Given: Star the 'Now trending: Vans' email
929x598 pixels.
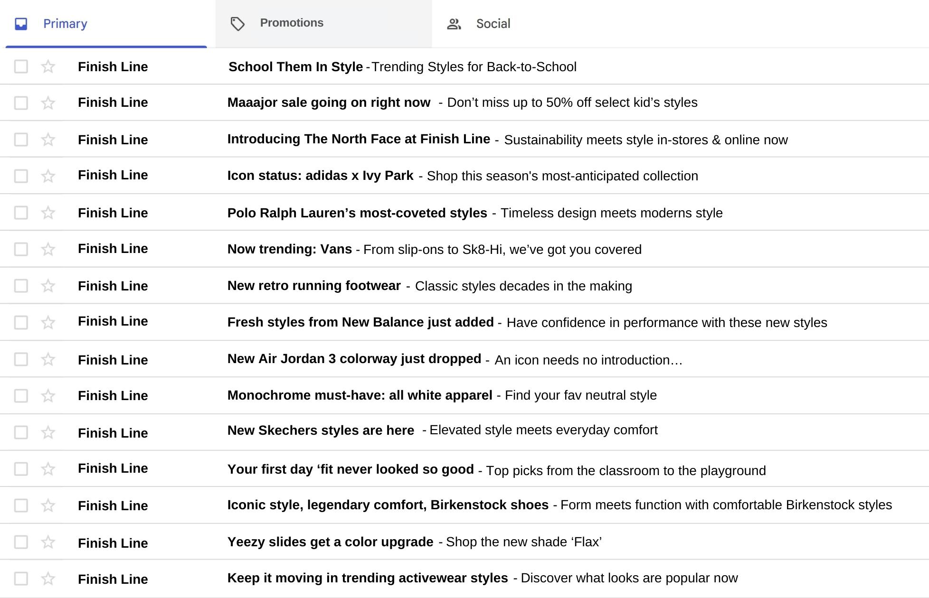Looking at the screenshot, I should 48,249.
